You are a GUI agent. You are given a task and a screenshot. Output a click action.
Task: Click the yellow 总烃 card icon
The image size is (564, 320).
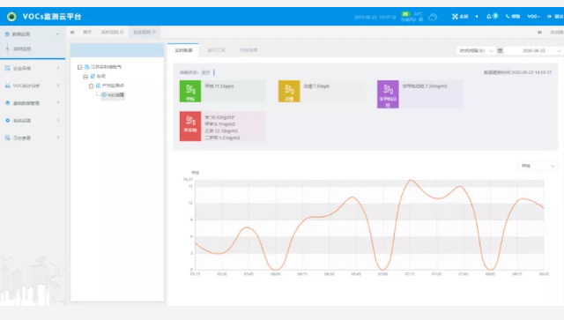289,91
